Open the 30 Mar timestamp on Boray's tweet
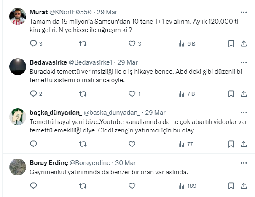 [x=125, y=163]
